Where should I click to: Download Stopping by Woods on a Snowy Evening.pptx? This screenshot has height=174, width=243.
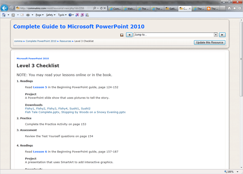(93, 112)
